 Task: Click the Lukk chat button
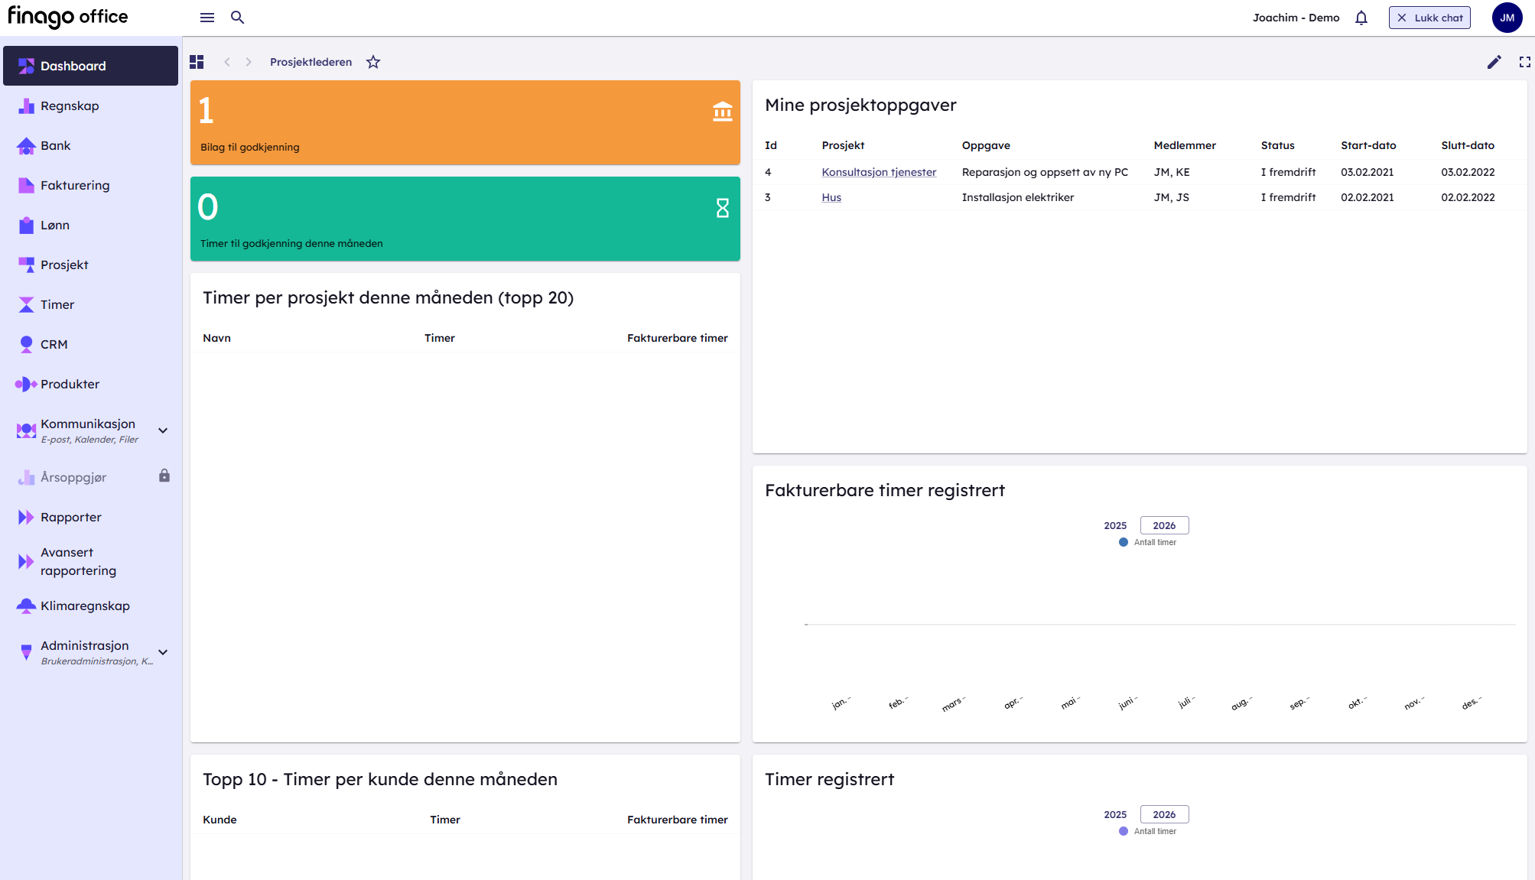pyautogui.click(x=1429, y=18)
